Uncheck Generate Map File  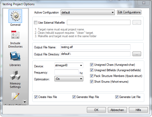click(74, 97)
